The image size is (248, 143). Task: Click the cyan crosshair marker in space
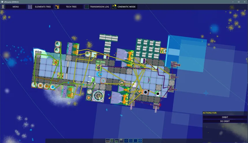206,93
